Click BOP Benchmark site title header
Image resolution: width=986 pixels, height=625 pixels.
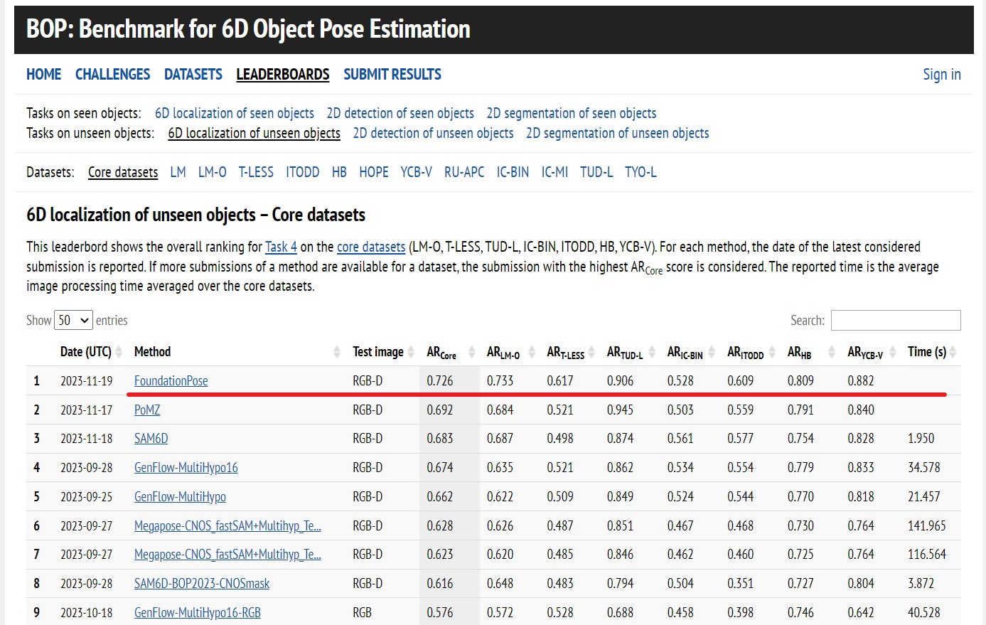[248, 29]
